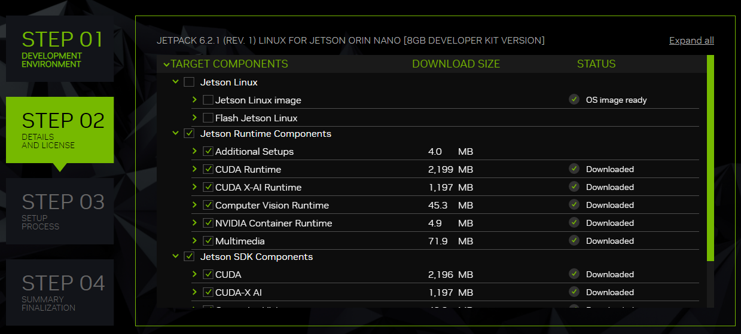This screenshot has height=334, width=741.
Task: Uncheck the Additional Setups checkbox
Action: [208, 151]
